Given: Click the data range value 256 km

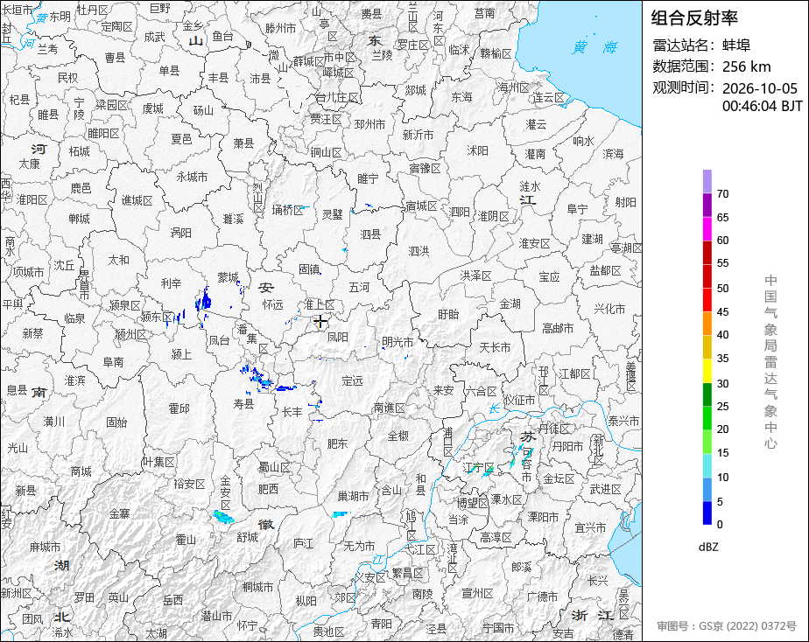Looking at the screenshot, I should pos(747,66).
